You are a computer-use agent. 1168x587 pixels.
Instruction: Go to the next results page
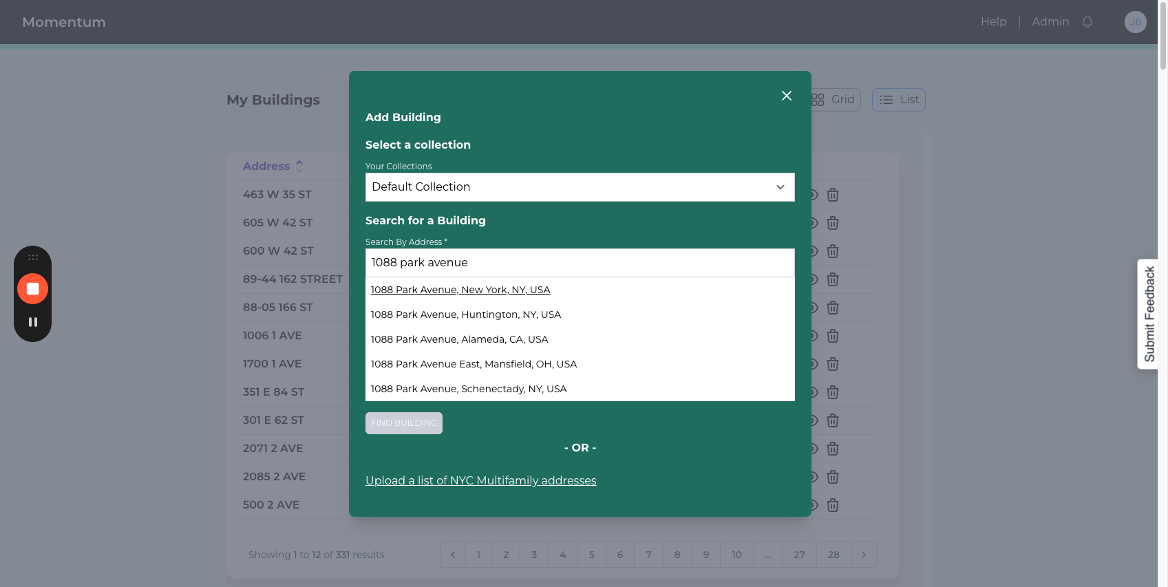[x=864, y=555]
